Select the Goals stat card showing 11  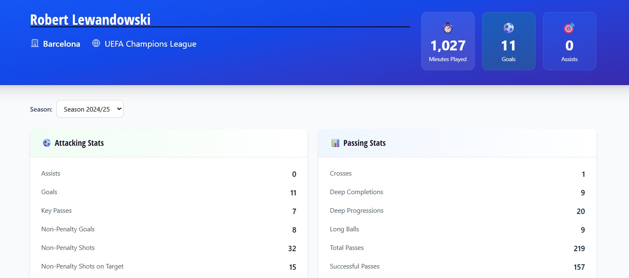pos(509,41)
